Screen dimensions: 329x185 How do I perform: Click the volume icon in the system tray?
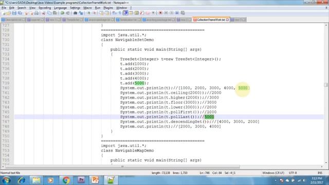(304, 180)
